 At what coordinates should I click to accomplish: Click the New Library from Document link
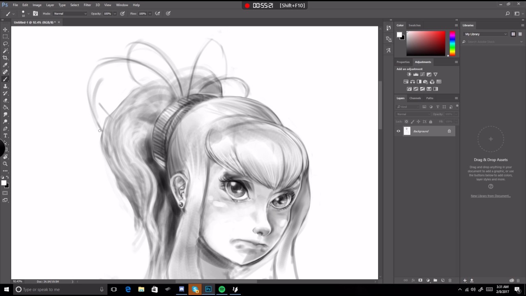coord(491,196)
